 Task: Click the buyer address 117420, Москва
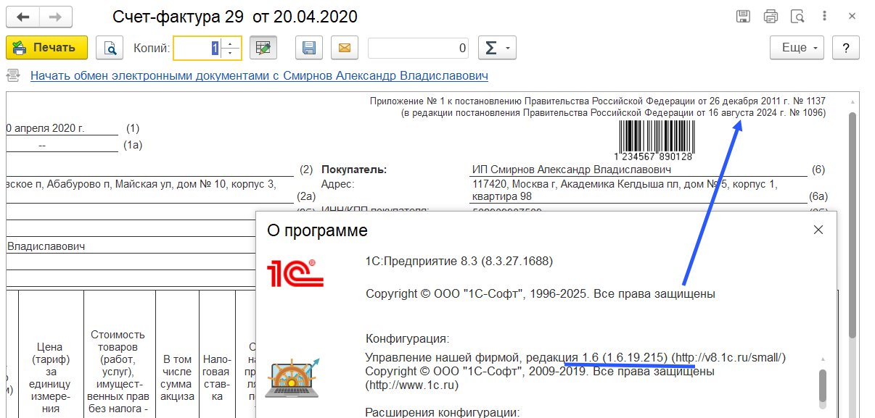(x=625, y=191)
